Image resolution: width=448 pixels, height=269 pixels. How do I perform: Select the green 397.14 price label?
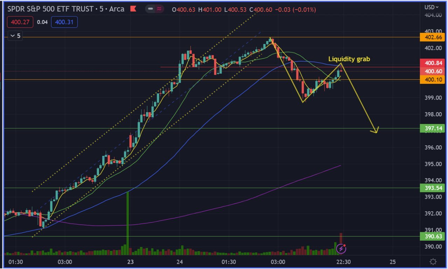point(432,129)
